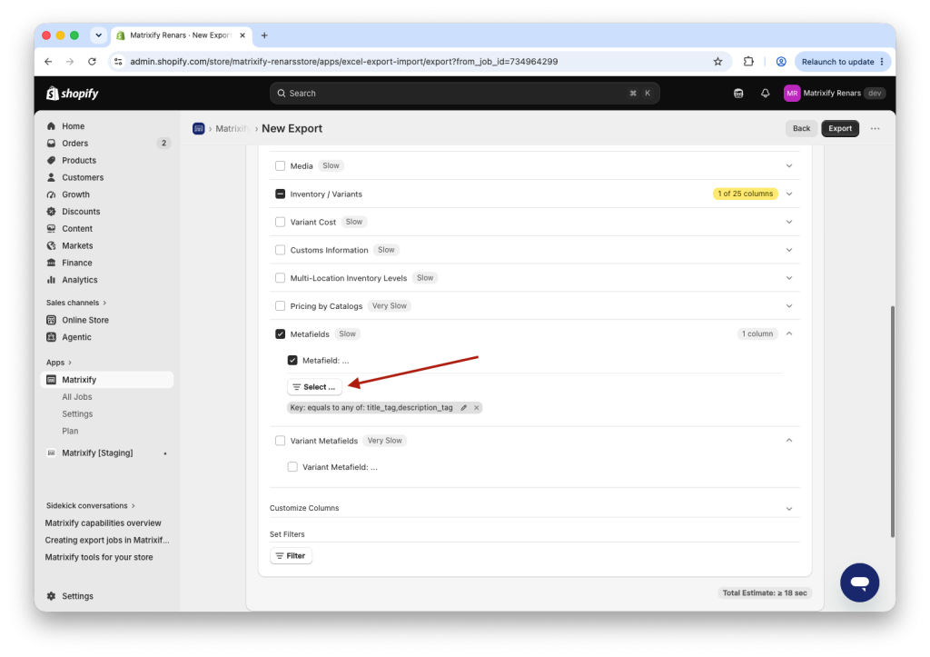Click the Orders inbox icon

[x=52, y=143]
